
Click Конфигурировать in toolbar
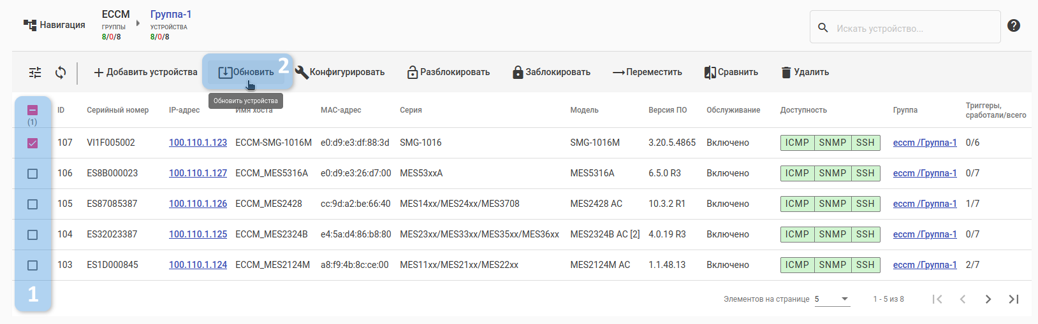(x=340, y=73)
